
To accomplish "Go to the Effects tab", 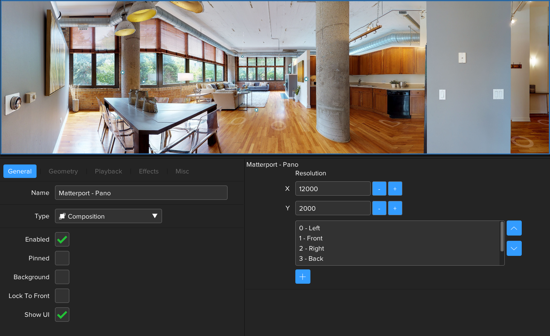I will click(149, 171).
